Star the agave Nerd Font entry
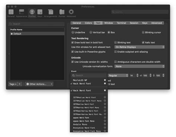The width and height of the screenshot is (176, 137). [105, 117]
